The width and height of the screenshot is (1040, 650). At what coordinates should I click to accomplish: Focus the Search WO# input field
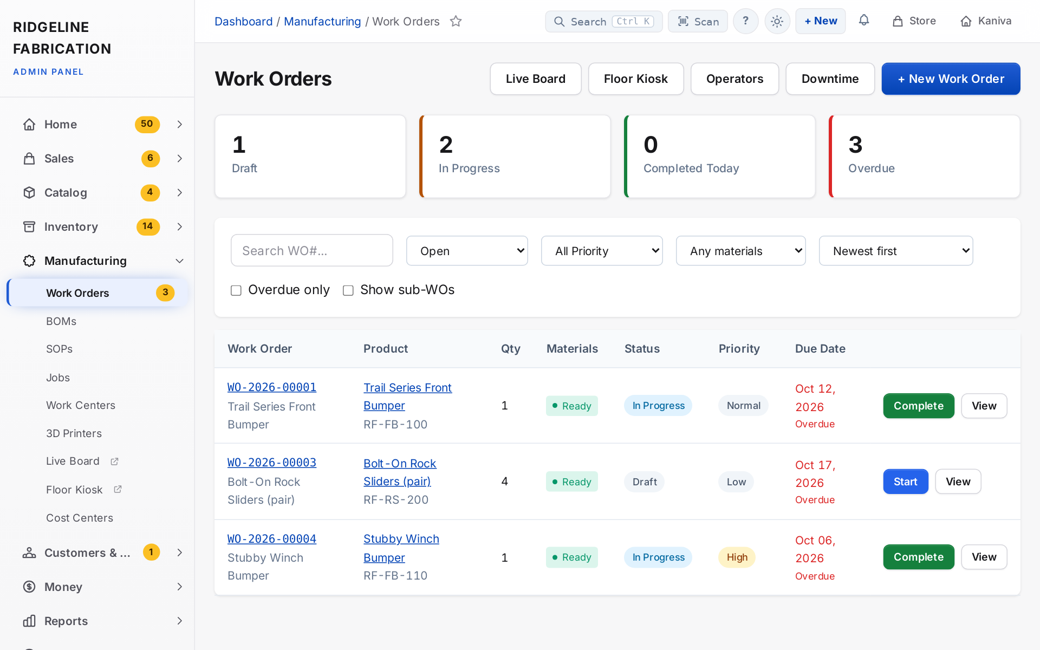click(x=311, y=250)
